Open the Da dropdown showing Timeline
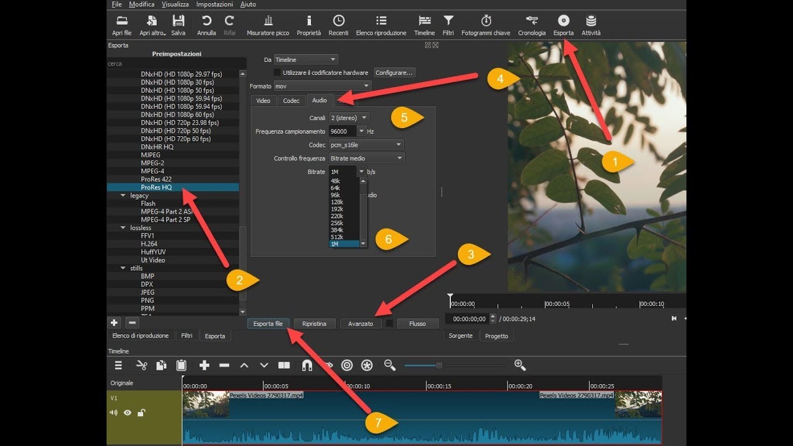The image size is (793, 446). 306,59
